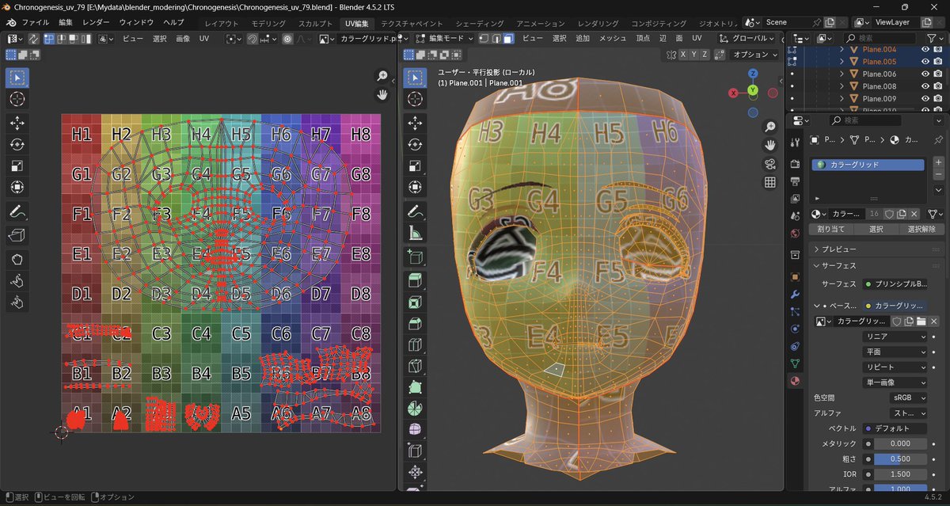The width and height of the screenshot is (950, 506).
Task: Hide Plane.006 in viewport via eye icon
Action: point(925,74)
